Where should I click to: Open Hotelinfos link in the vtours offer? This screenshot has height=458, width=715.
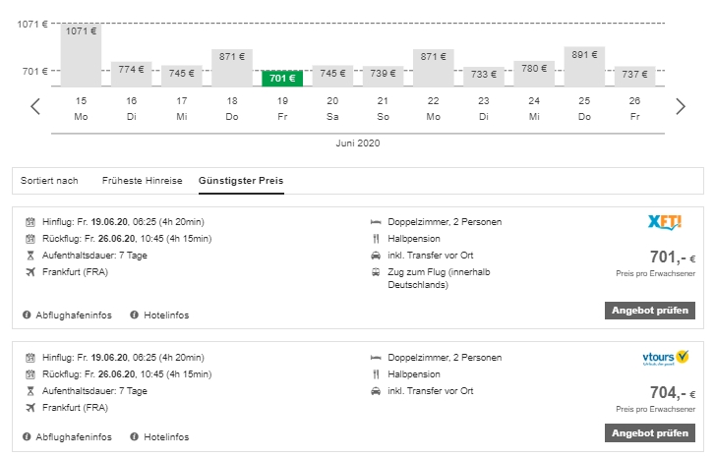[x=166, y=436]
